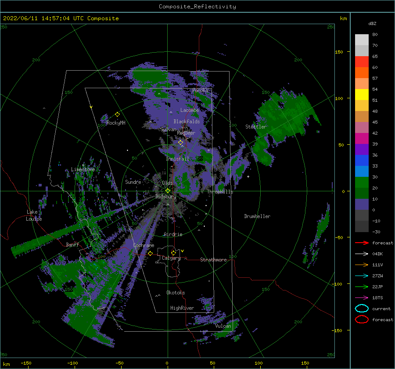Click the RedDeer city label
The image size is (395, 369).
coord(186,133)
